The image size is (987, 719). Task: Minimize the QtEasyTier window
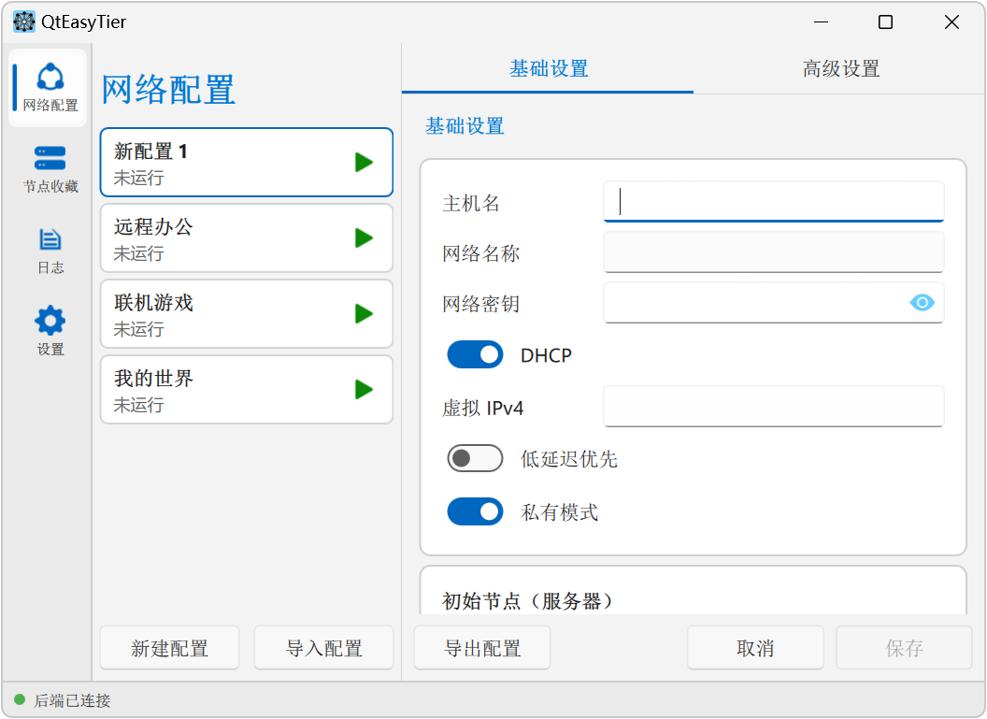[821, 22]
